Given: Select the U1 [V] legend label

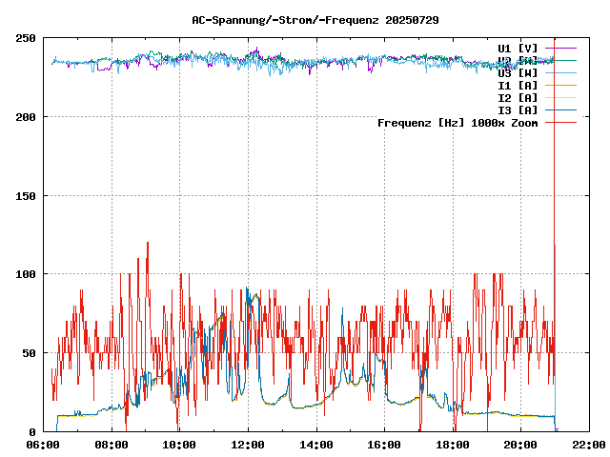Looking at the screenshot, I should (518, 48).
